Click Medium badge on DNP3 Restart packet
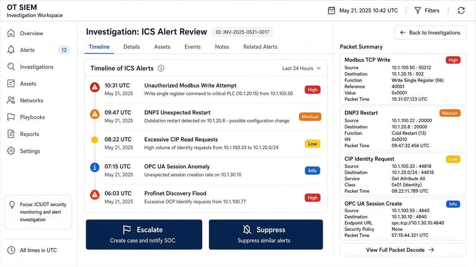Viewport: 476px width, 267px height. coord(450,113)
